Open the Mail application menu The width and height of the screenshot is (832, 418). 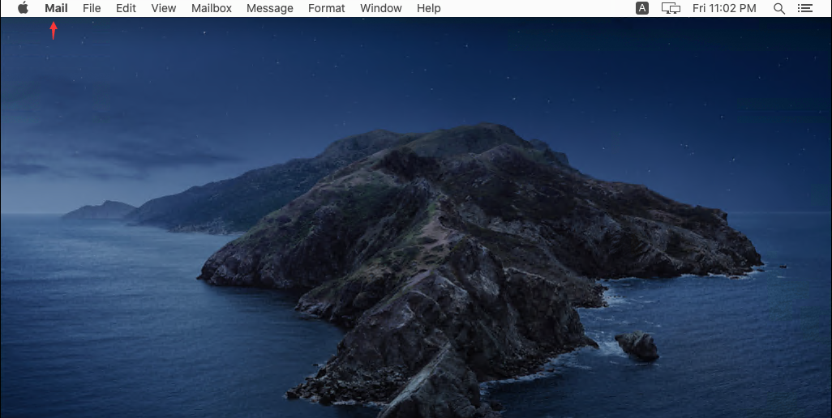56,8
